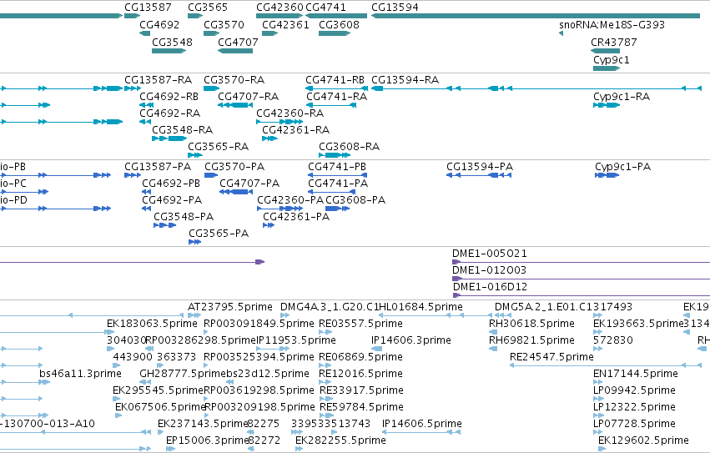Select the CG42360 gene label

279,8
